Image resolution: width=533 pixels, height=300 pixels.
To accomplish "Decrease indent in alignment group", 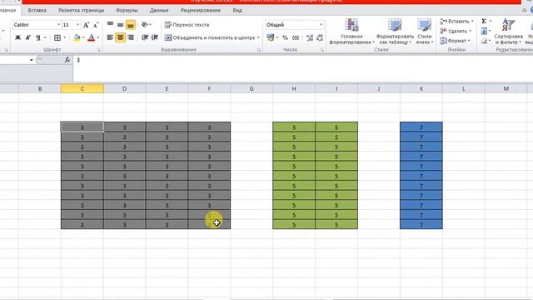I will [145, 37].
